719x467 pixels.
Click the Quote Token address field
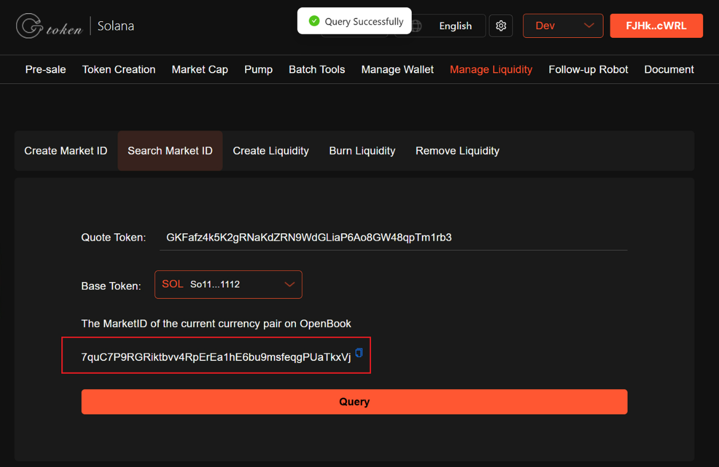pos(393,237)
